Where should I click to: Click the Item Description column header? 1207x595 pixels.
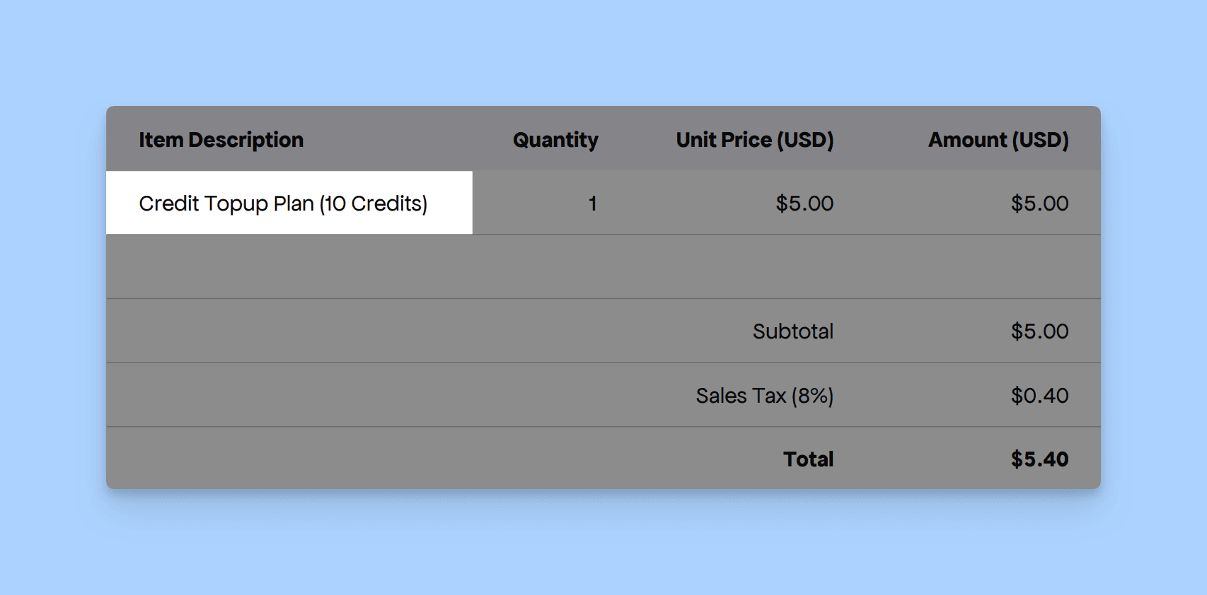pyautogui.click(x=221, y=140)
